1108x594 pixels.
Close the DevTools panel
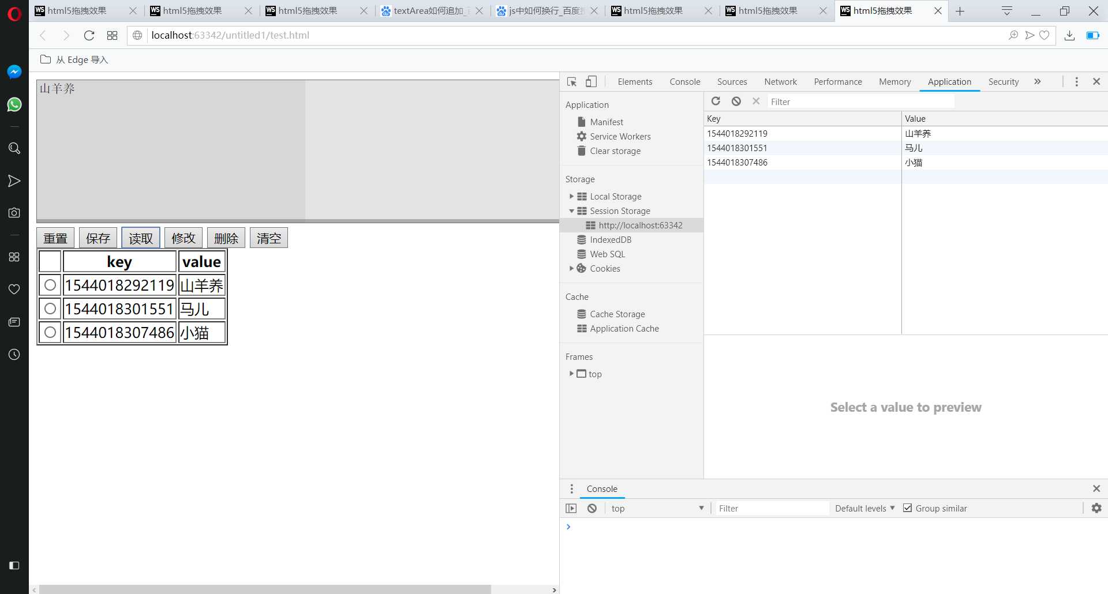click(1096, 82)
